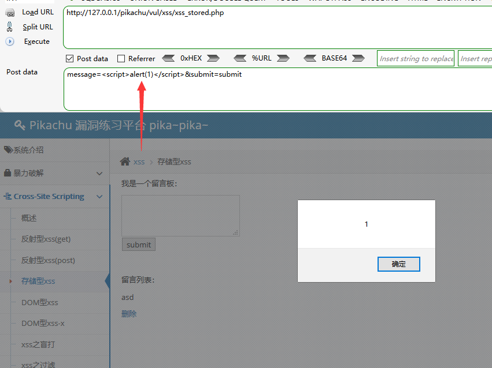Click the lock icon beside 暴力破解
The image size is (492, 368).
(x=8, y=172)
